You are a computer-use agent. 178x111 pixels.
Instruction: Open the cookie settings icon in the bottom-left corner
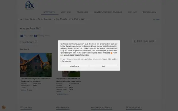pos(4,107)
